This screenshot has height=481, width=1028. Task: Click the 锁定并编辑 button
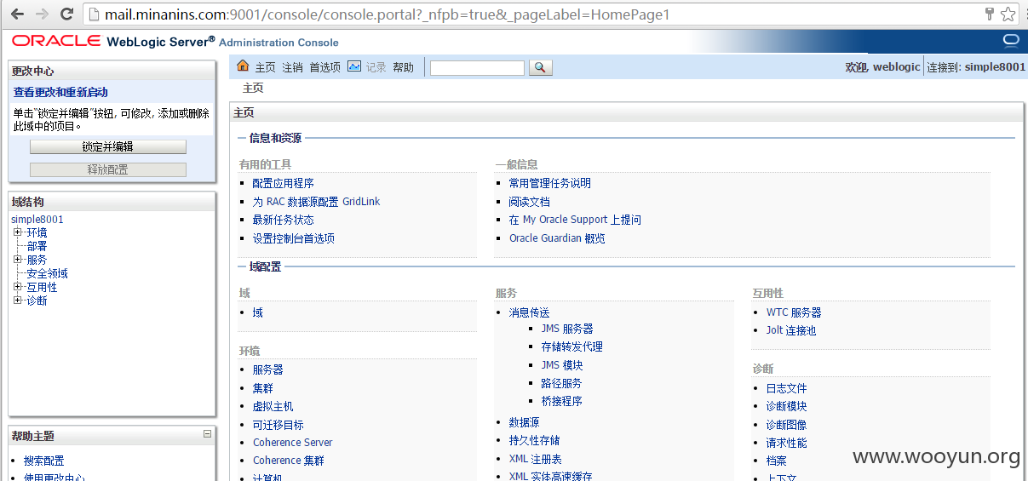[x=108, y=146]
